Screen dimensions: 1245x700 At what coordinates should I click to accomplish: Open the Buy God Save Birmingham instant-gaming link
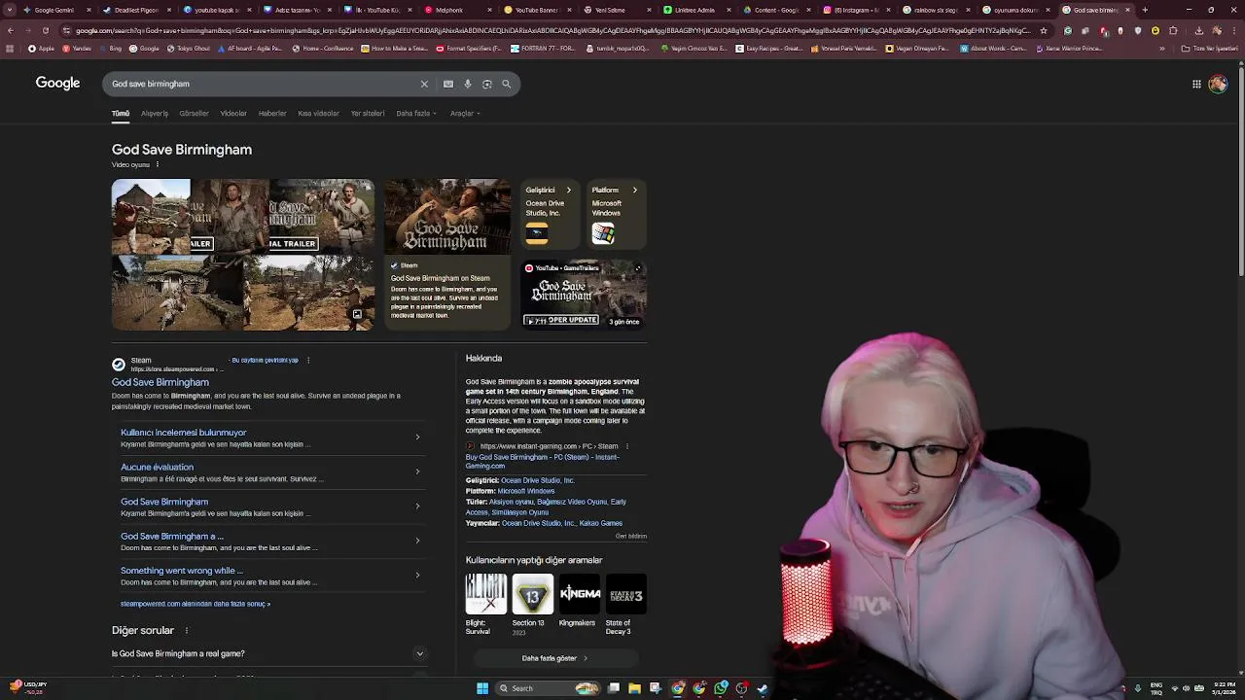[543, 461]
